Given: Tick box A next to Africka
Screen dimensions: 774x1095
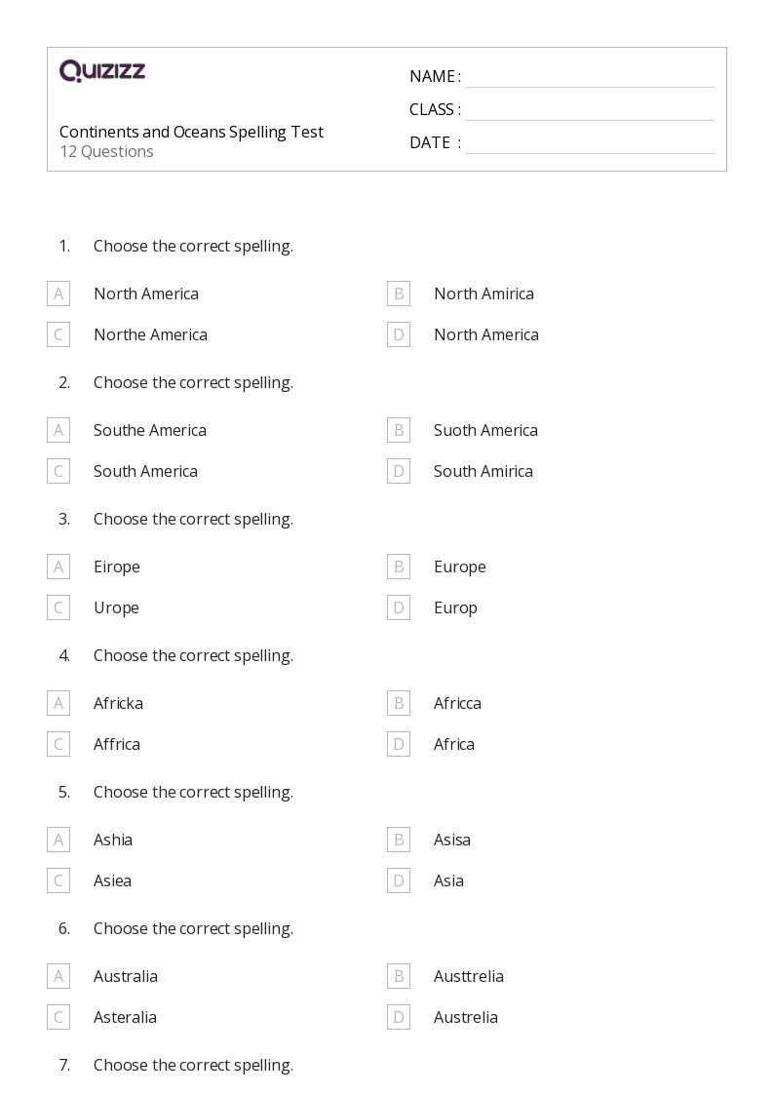Looking at the screenshot, I should (x=58, y=703).
